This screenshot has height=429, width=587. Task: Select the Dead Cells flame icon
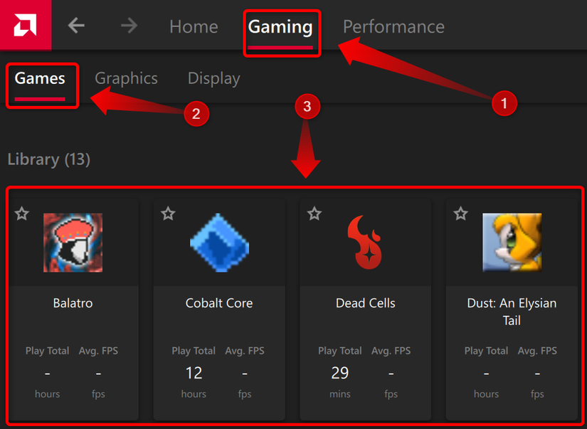(364, 243)
